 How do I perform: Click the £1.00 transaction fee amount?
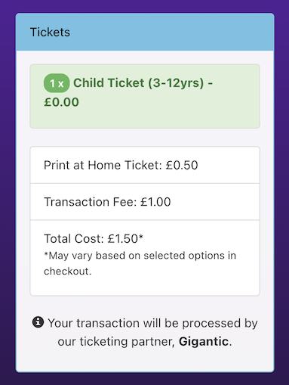(x=155, y=202)
